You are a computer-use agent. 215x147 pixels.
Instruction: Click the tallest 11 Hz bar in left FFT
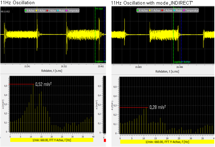[33, 108]
